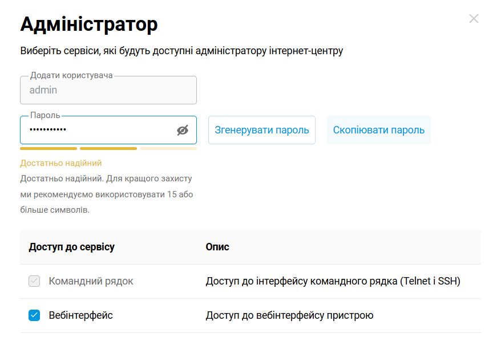501x337 pixels.
Task: Click the yellow Достатньо надійний strength label
Action: pyautogui.click(x=60, y=163)
